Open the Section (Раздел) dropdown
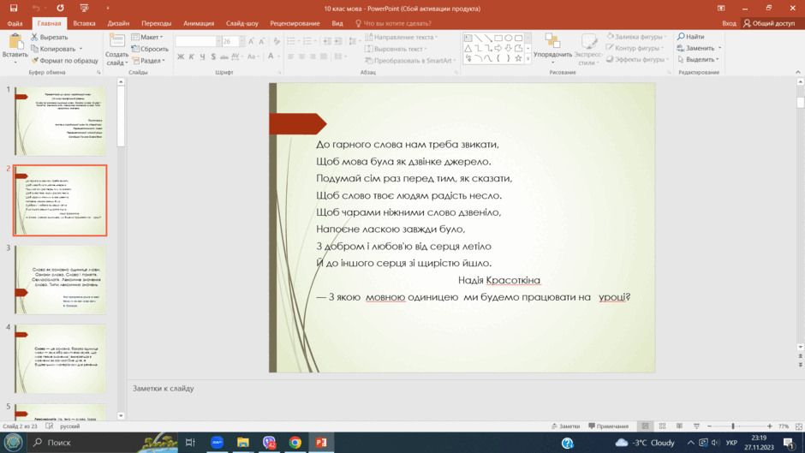 [x=148, y=61]
